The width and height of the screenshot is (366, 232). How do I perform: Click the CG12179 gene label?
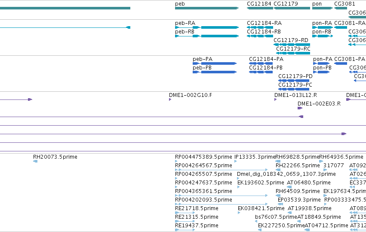(286, 4)
